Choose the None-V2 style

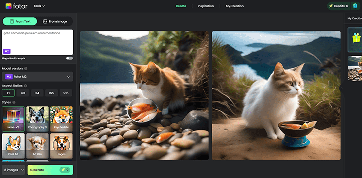[13, 119]
